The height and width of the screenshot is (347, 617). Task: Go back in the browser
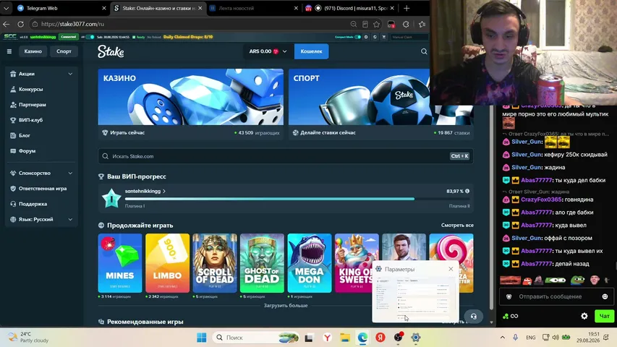coord(7,24)
